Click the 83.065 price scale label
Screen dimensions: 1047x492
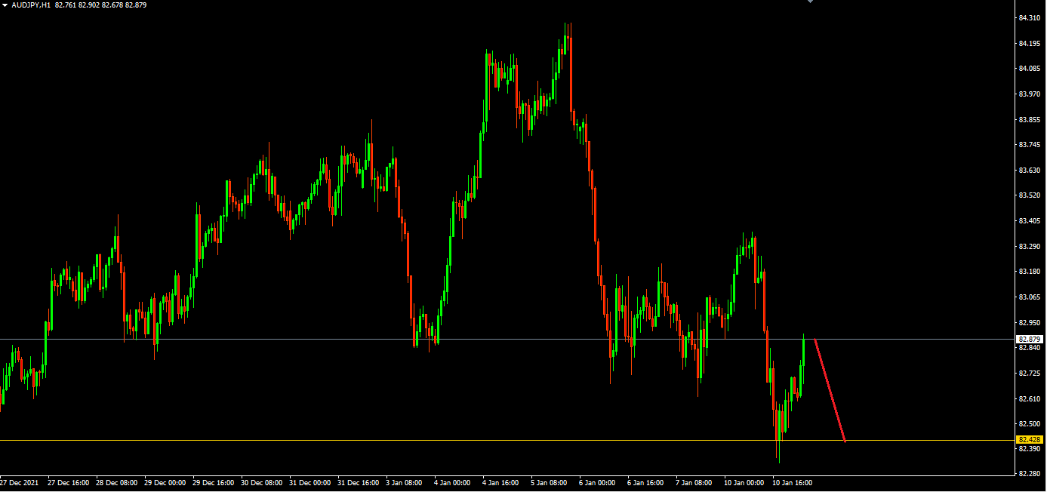1030,297
